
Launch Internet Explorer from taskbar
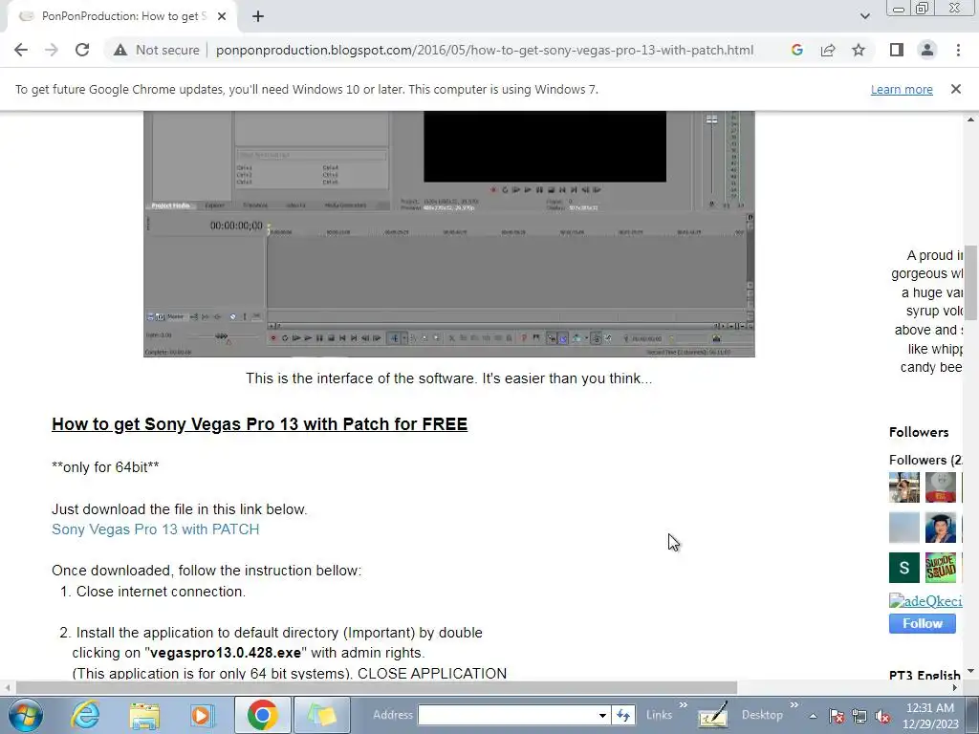click(84, 715)
